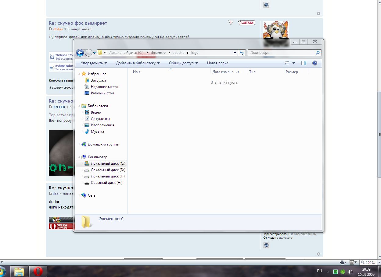Expand the address bar history dropdown
The width and height of the screenshot is (381, 277).
235,53
